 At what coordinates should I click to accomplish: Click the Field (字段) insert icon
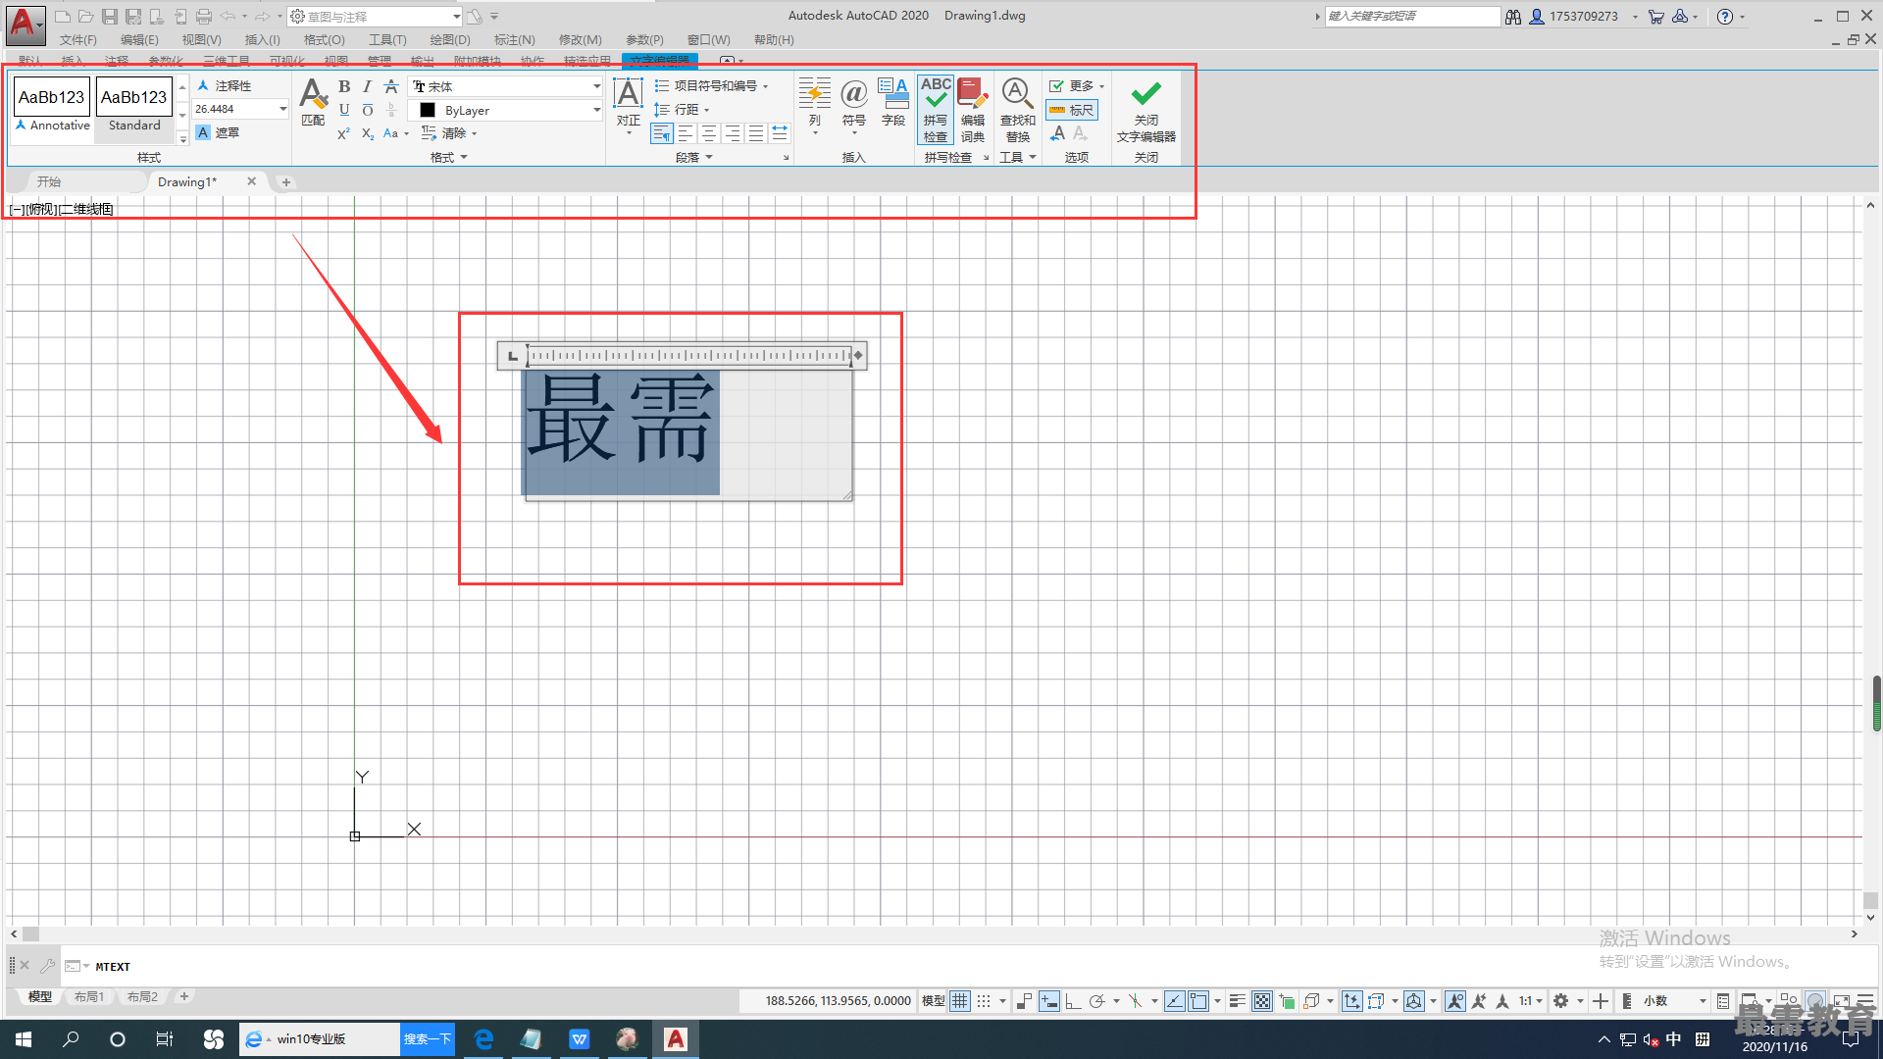click(893, 102)
